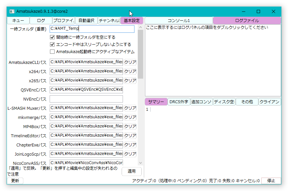Select the サマリー tab

tap(156, 102)
